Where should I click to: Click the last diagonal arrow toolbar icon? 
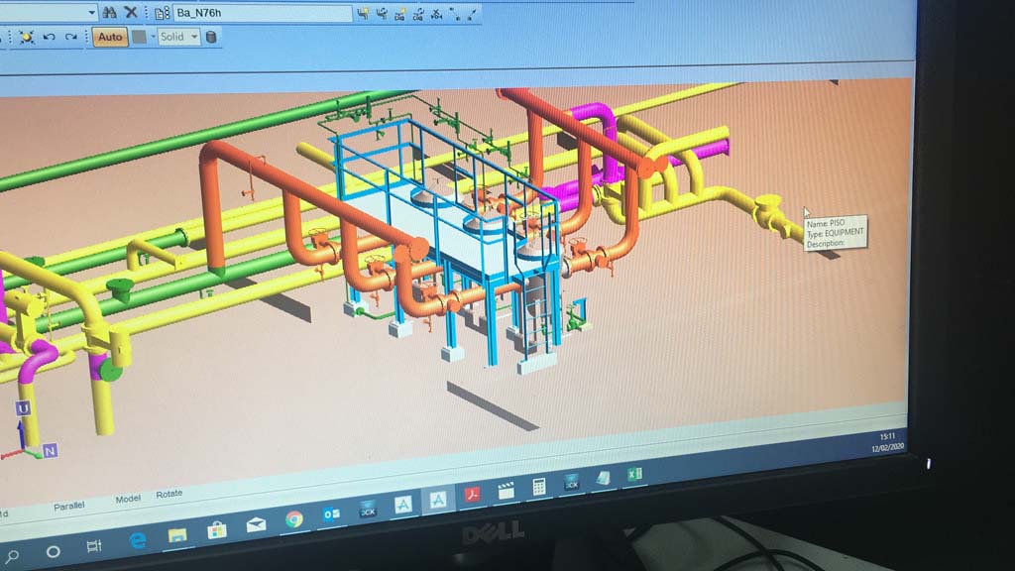tap(472, 14)
